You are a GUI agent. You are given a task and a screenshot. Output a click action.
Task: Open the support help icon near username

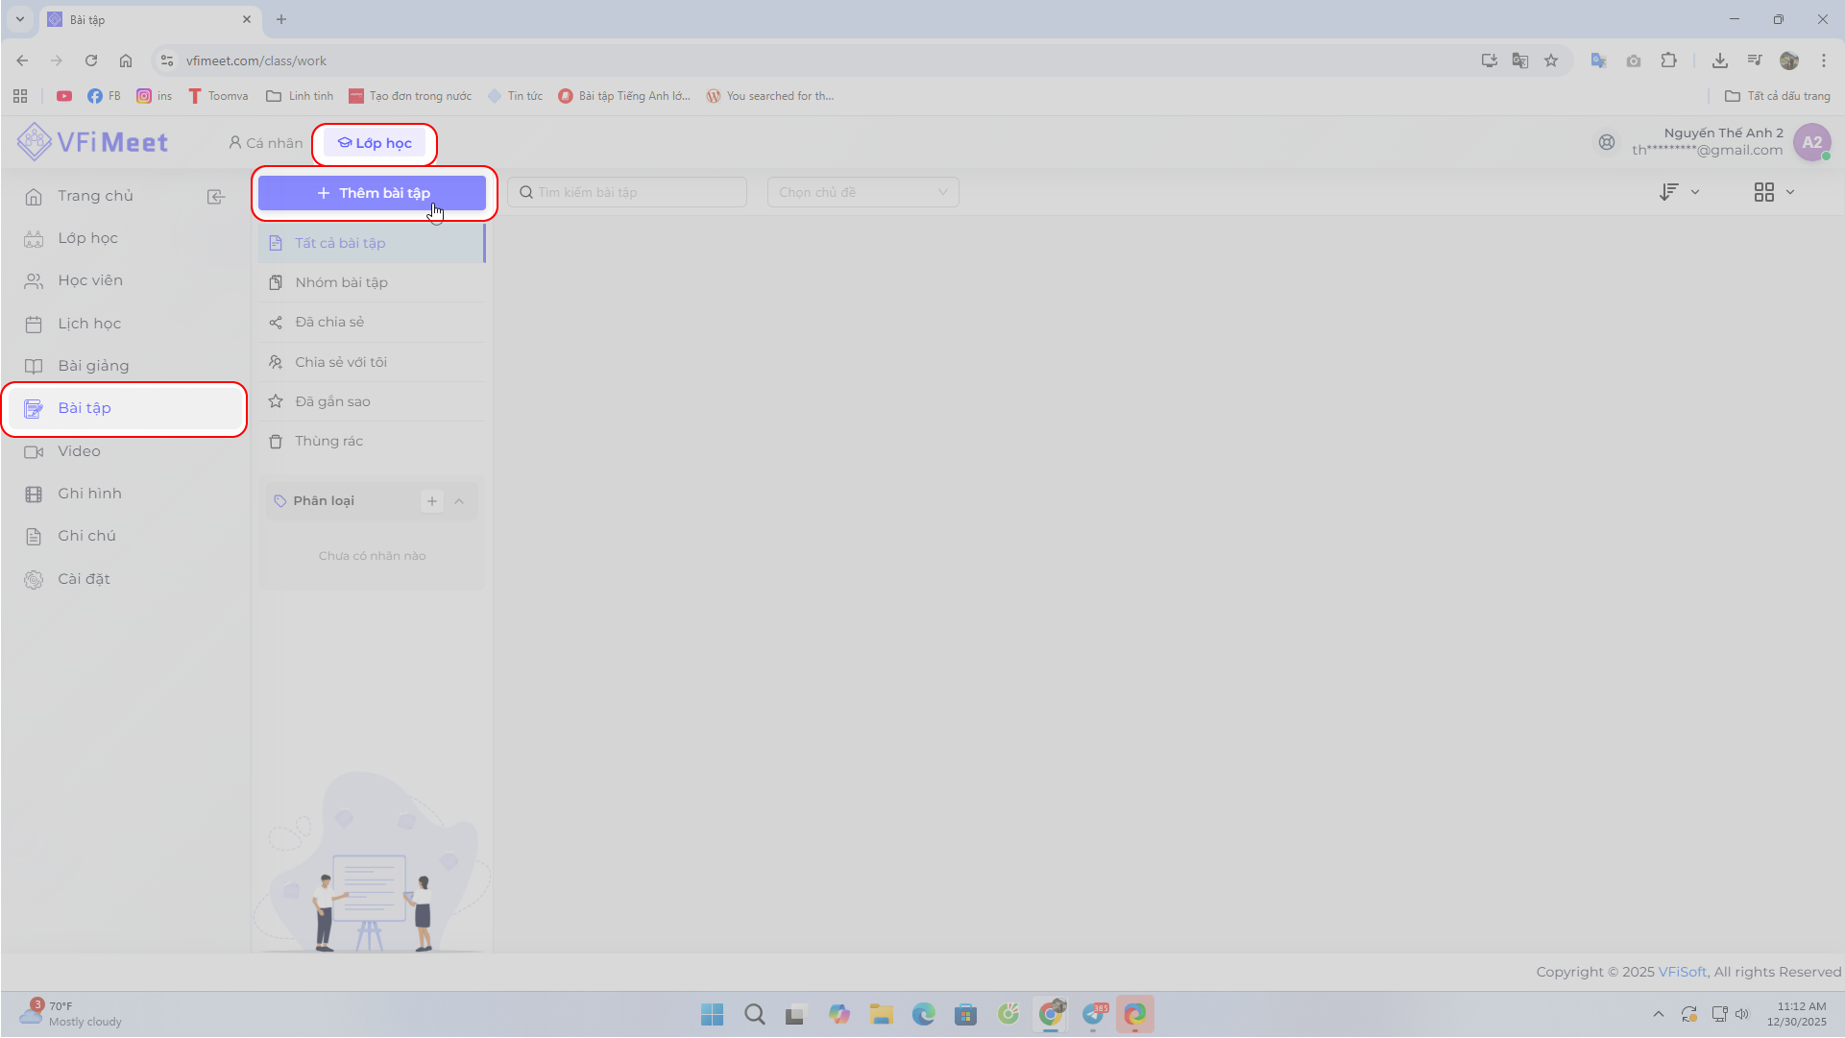(1607, 142)
